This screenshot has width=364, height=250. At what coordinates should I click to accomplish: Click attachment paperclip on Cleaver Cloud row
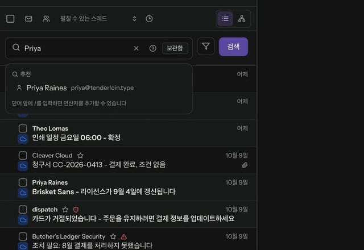[245, 165]
